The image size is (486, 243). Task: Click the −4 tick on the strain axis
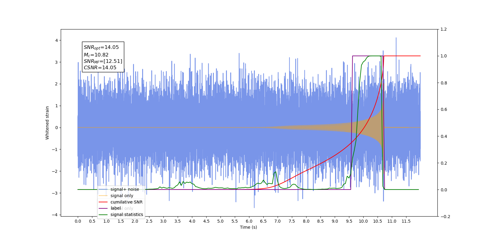pos(55,215)
